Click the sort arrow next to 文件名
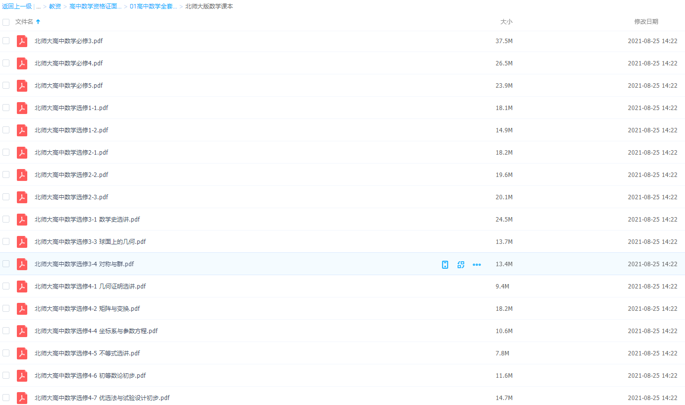This screenshot has height=405, width=685. pyautogui.click(x=38, y=22)
